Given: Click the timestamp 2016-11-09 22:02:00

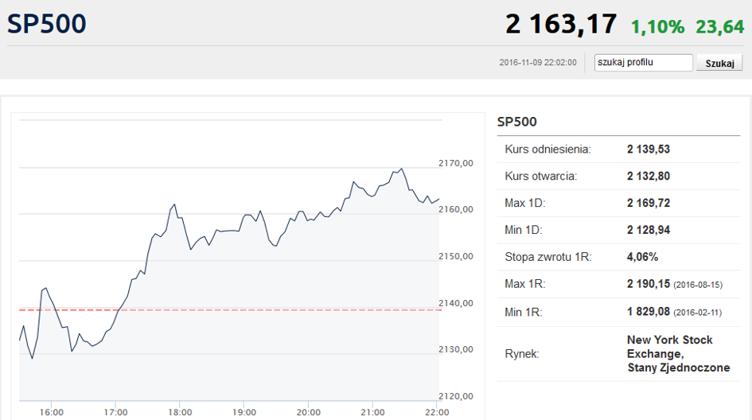Looking at the screenshot, I should pyautogui.click(x=538, y=62).
